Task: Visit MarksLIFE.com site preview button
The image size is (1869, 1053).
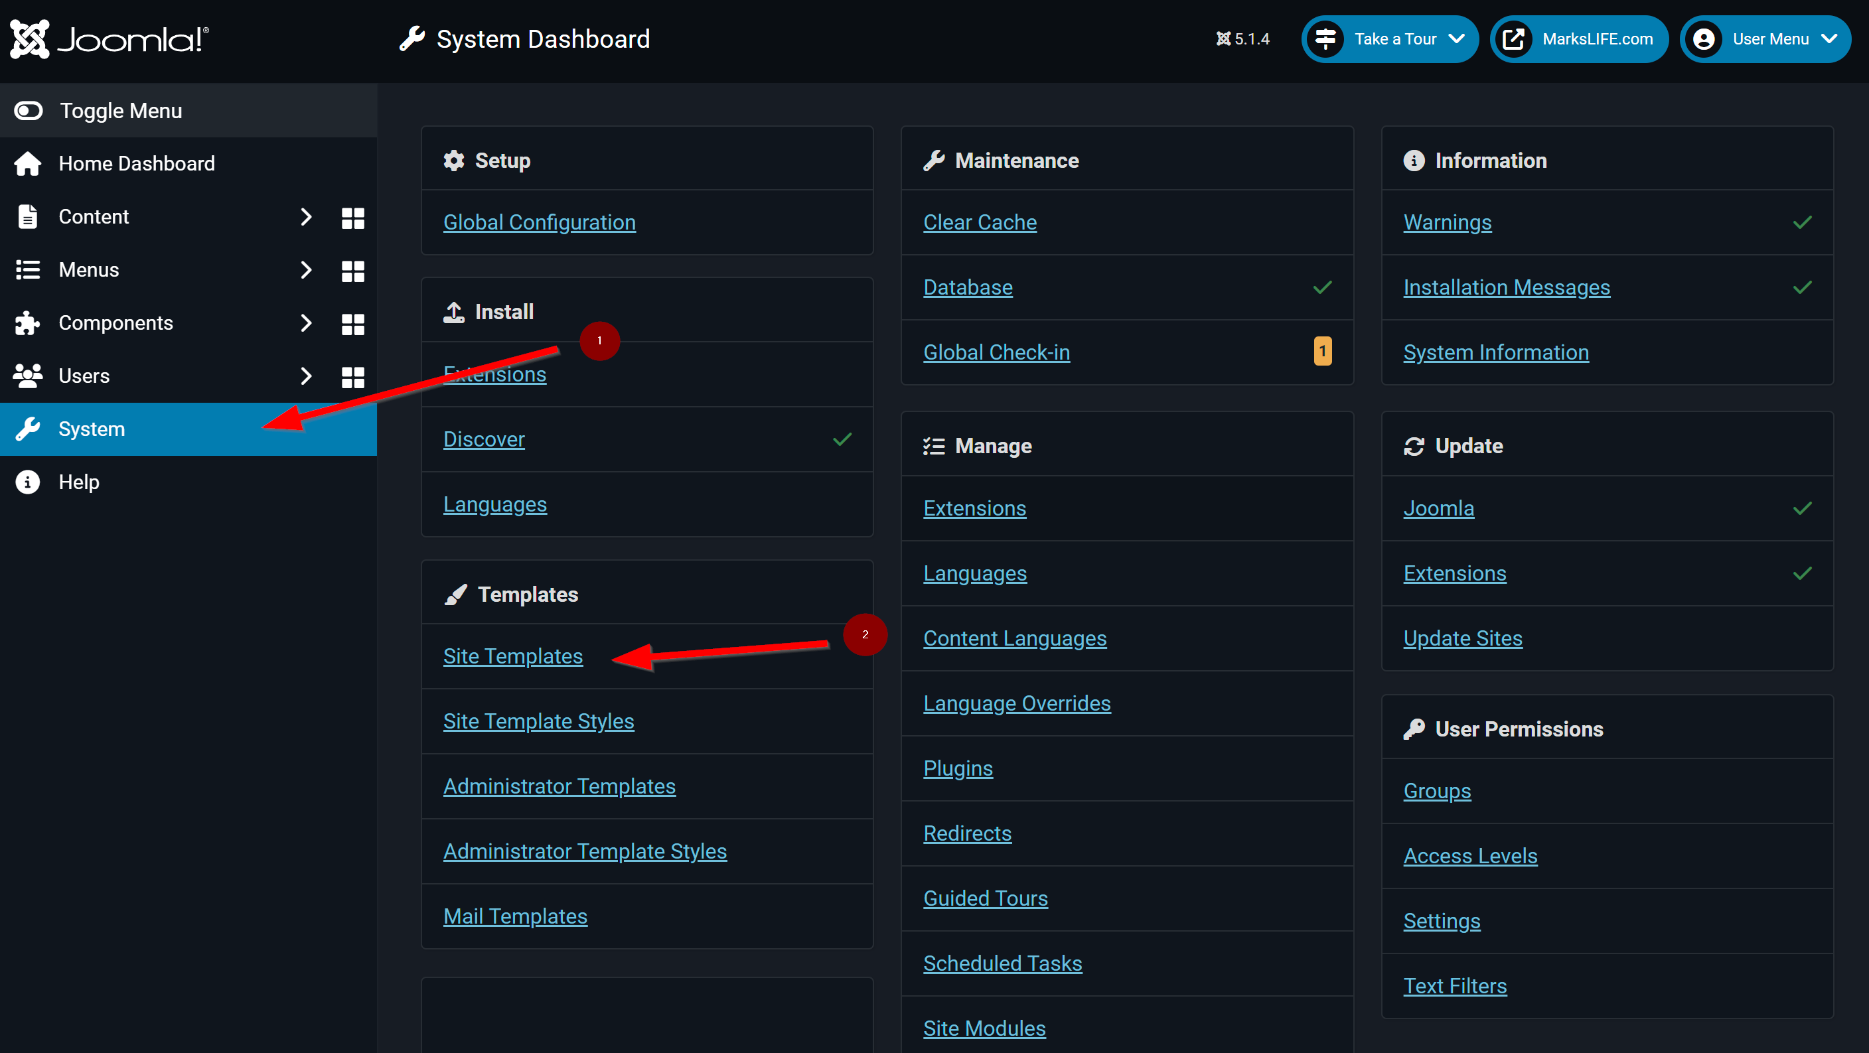Action: tap(1579, 39)
